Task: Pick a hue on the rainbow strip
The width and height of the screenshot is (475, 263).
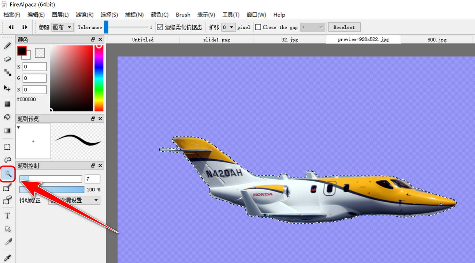Action: [x=99, y=78]
